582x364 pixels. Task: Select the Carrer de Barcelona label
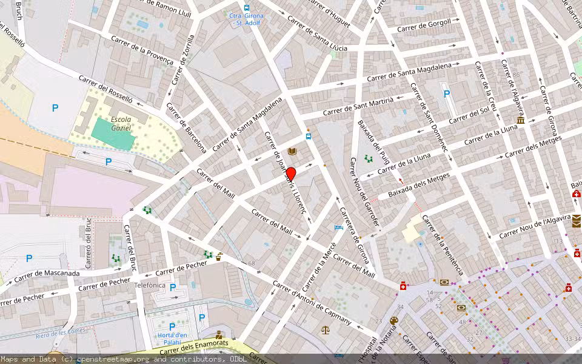pos(186,128)
